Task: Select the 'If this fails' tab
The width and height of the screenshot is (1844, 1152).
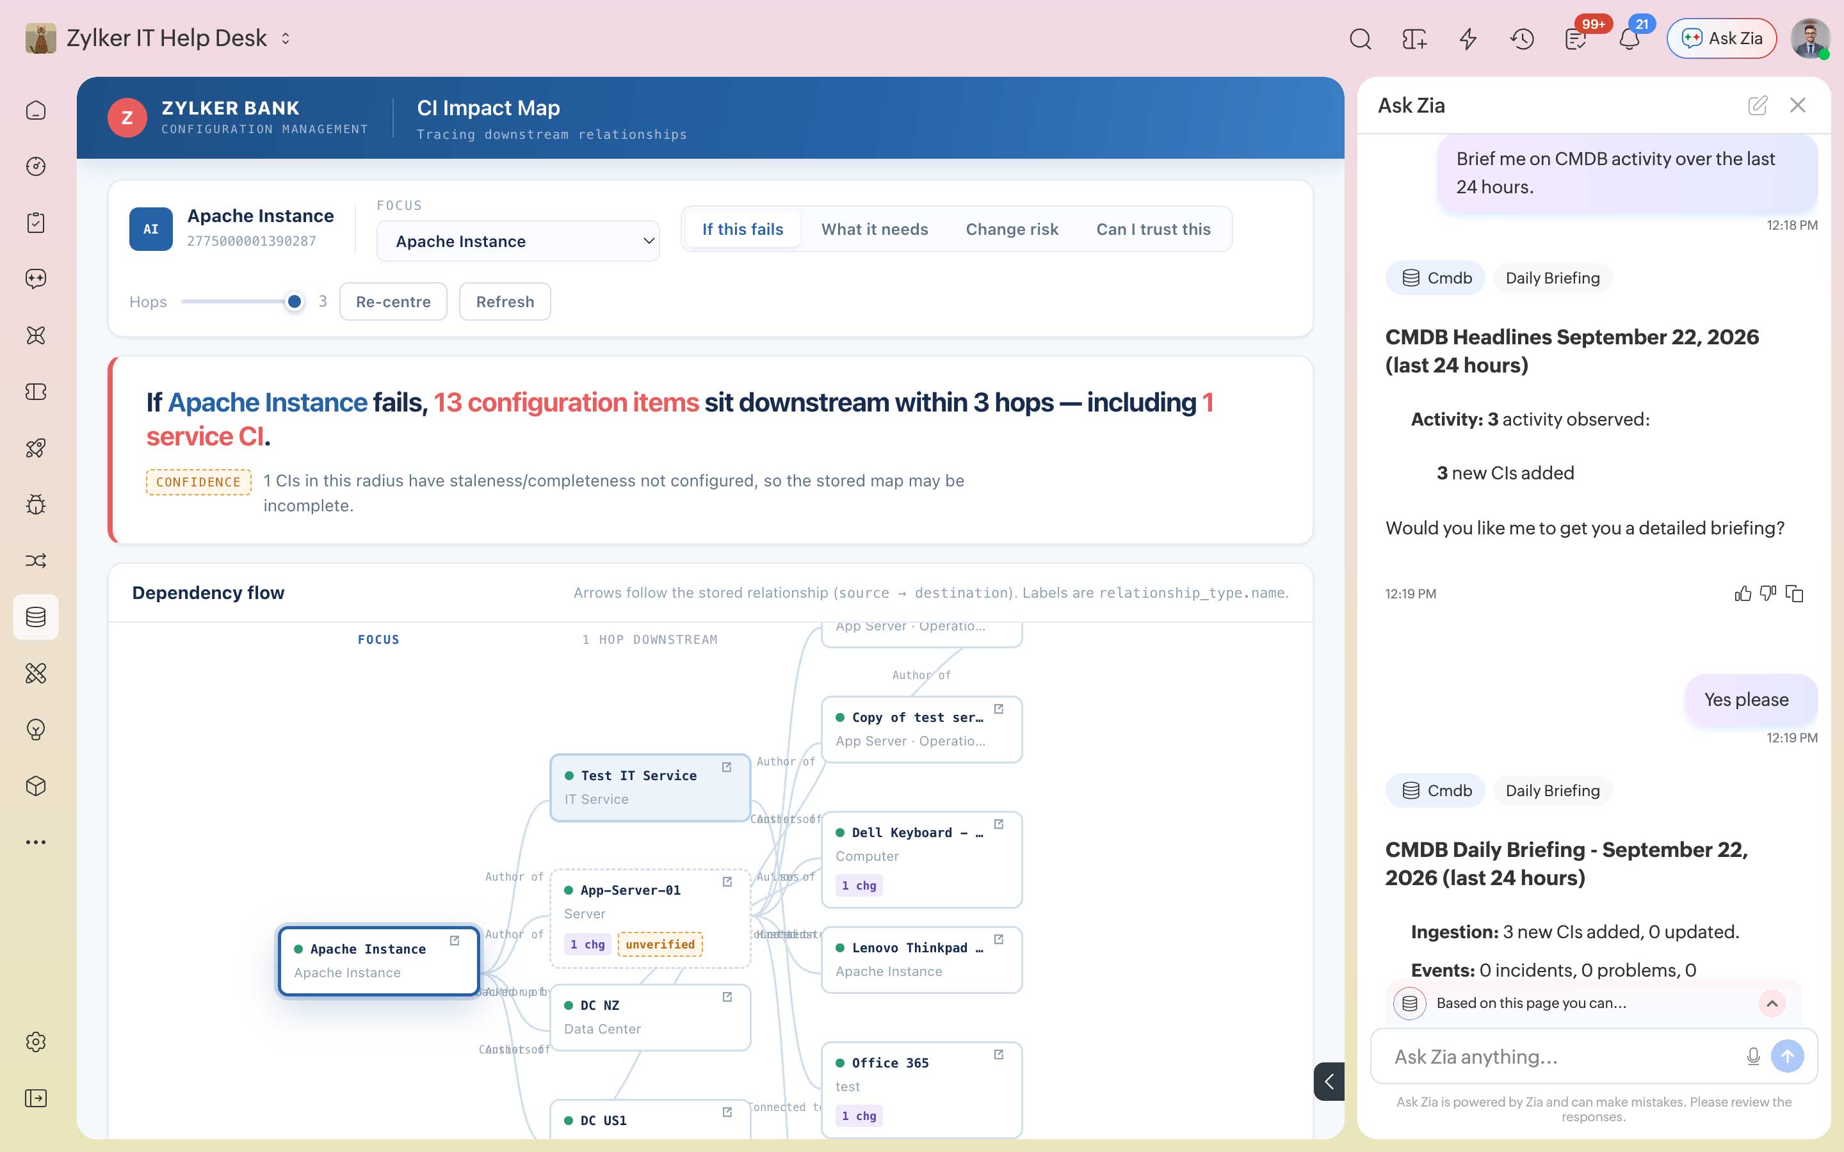Action: point(742,229)
